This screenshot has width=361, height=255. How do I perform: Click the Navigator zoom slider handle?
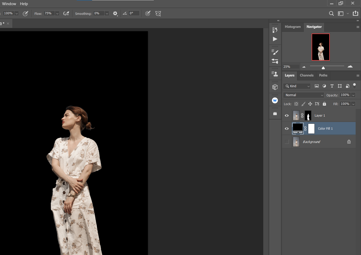tap(323, 68)
